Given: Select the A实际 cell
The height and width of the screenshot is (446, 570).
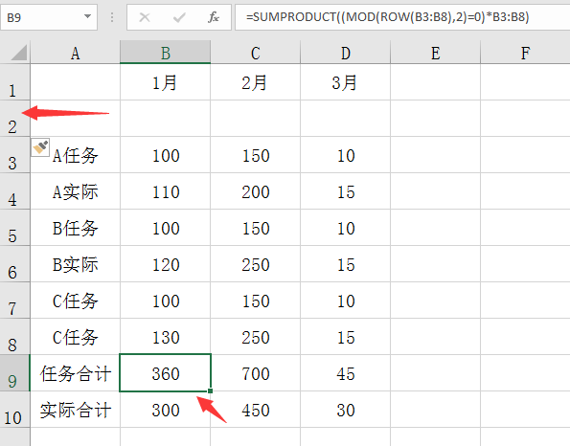Looking at the screenshot, I should click(76, 191).
